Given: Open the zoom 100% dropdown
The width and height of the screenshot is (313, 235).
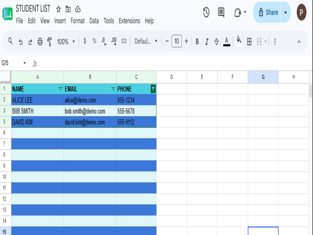Looking at the screenshot, I should 66,42.
